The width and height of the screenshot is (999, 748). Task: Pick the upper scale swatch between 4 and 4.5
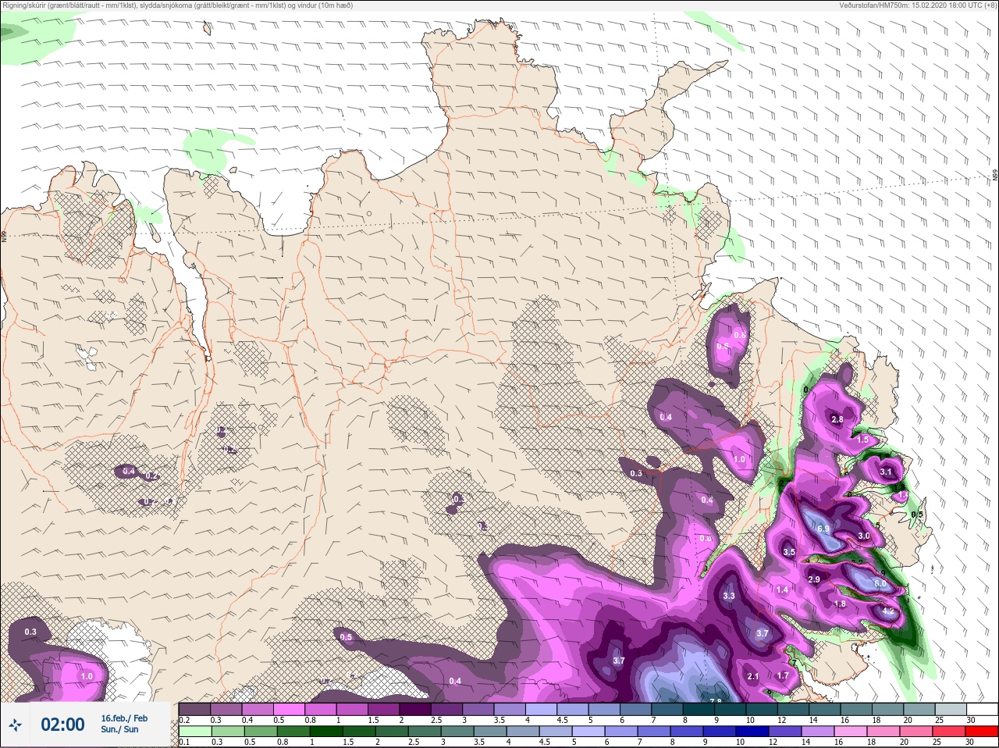point(542,710)
